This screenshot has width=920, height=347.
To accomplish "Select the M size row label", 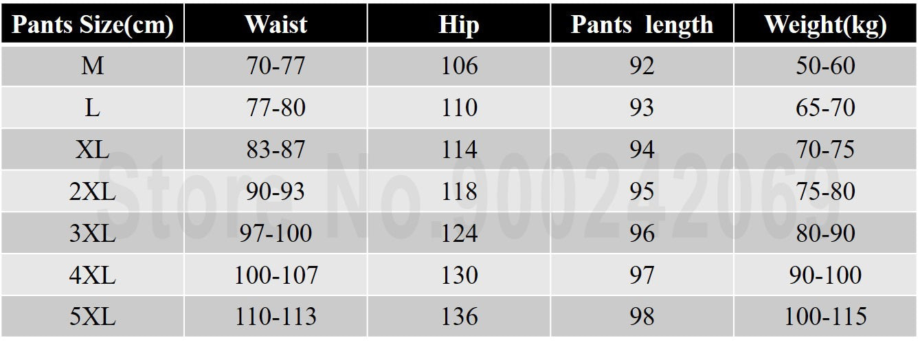I will (x=92, y=66).
